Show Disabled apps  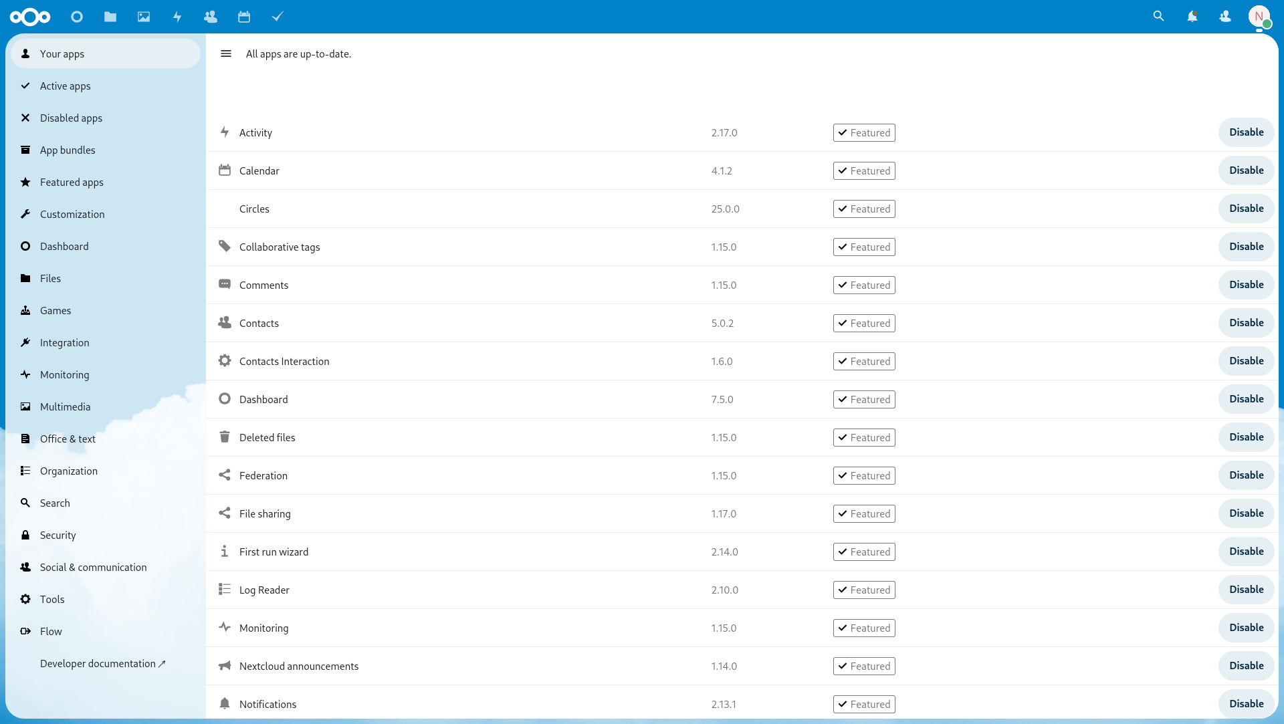[106, 118]
